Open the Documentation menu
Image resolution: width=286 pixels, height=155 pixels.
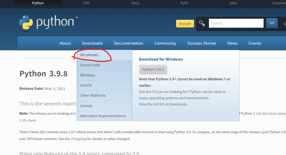pos(128,43)
